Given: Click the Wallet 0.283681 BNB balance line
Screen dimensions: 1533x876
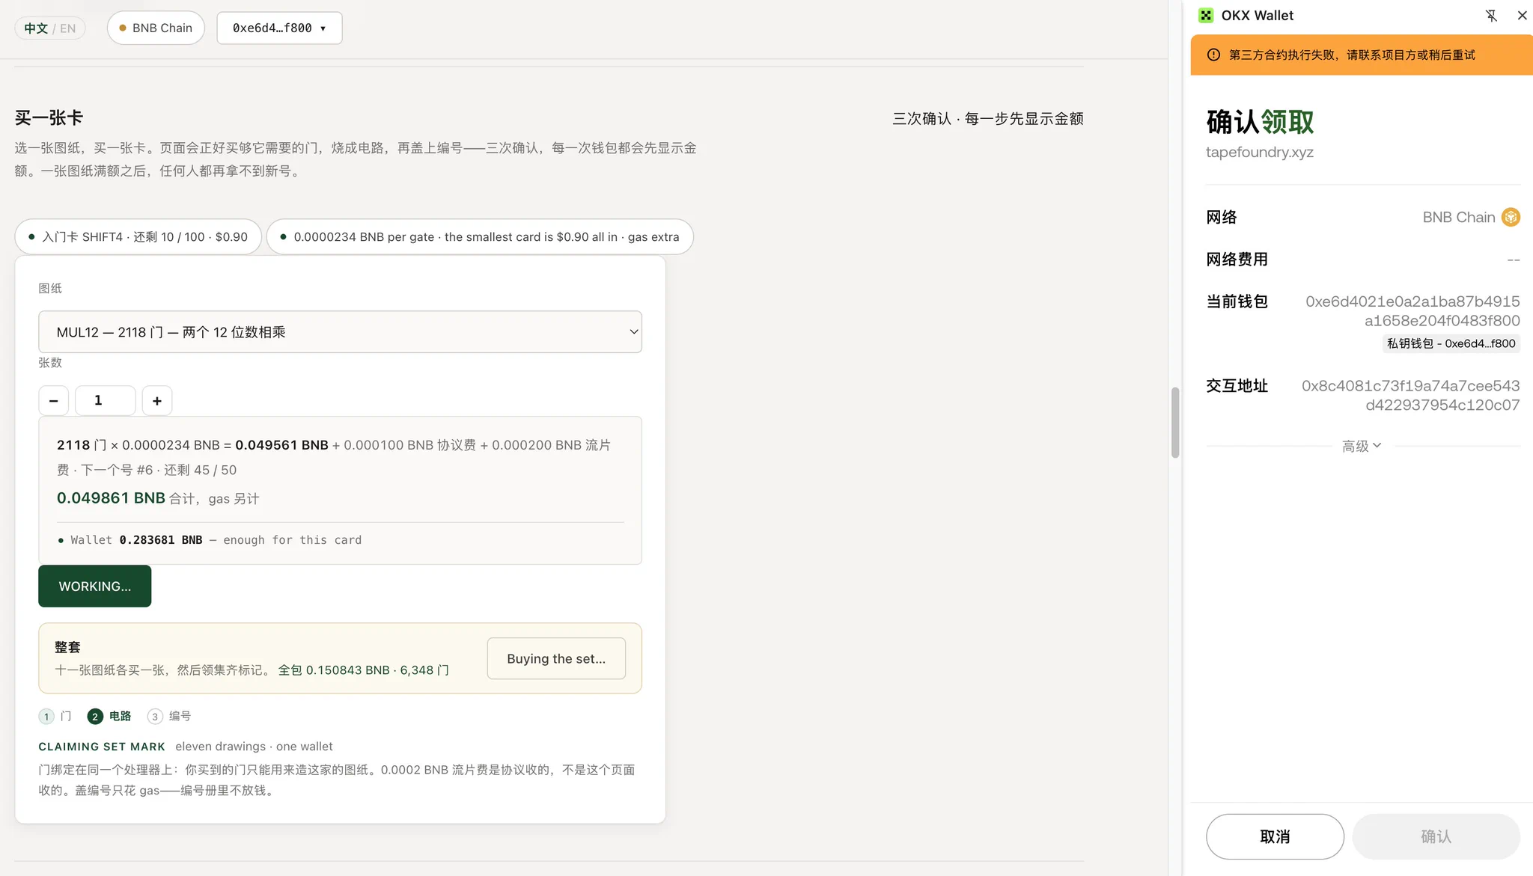Looking at the screenshot, I should [210, 539].
